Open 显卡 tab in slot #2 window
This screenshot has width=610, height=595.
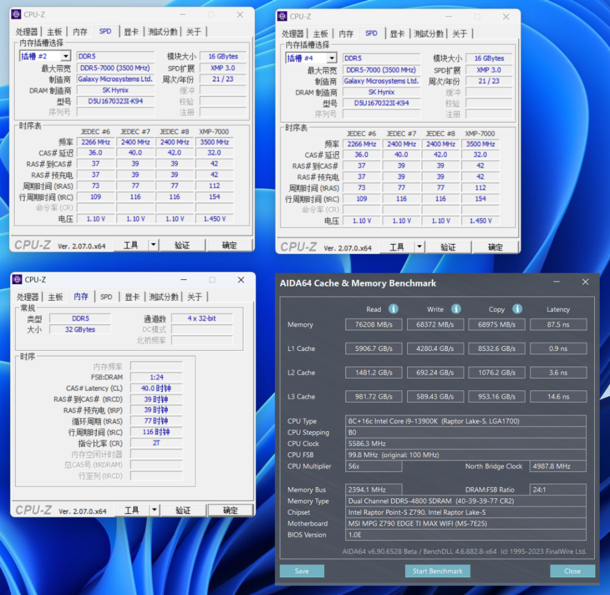[x=131, y=32]
